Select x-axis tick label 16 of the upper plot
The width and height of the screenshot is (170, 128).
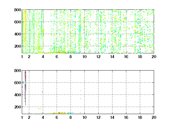tap(126, 57)
